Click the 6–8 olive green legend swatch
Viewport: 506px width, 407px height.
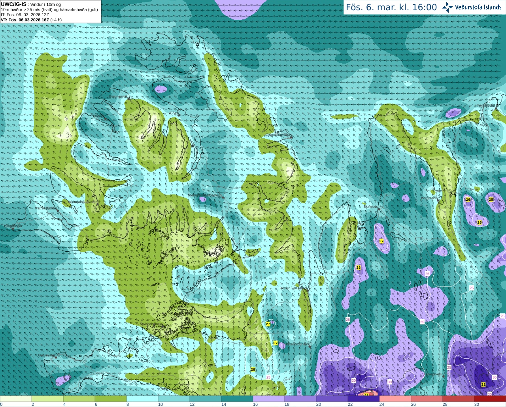tap(111, 399)
